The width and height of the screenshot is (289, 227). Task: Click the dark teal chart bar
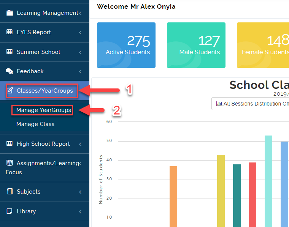click(x=237, y=195)
